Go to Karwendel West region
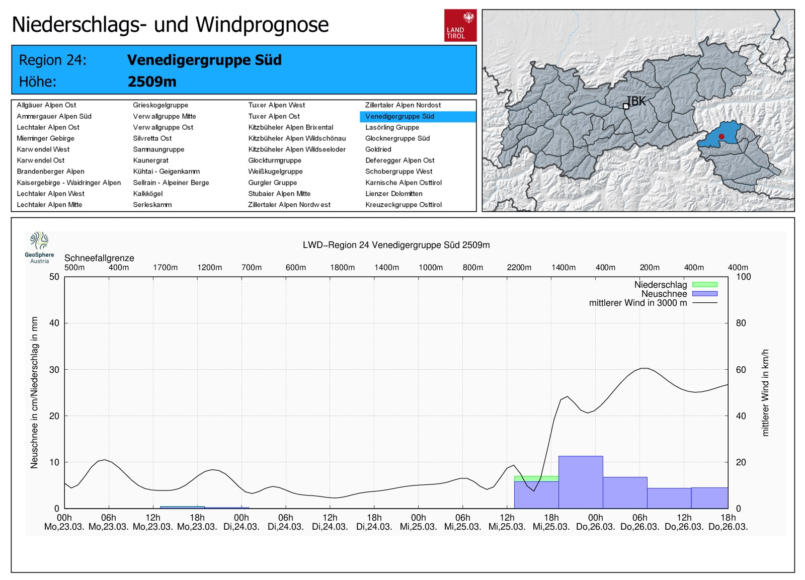The width and height of the screenshot is (805, 580). point(43,149)
